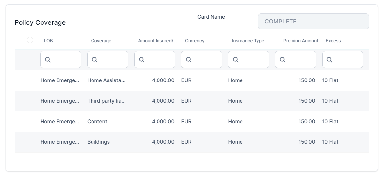Click the search icon in Excess filter

[330, 60]
